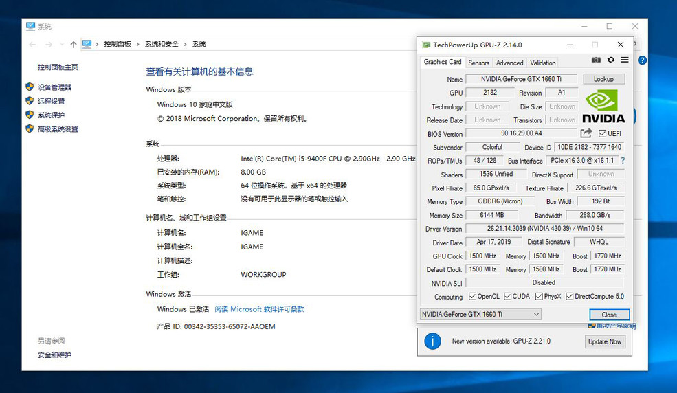Screen dimensions: 677x393
Task: Toggle the PhysX checkbox
Action: tap(539, 296)
